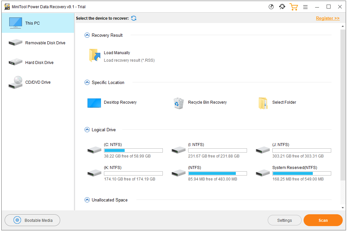Click the I: NTFS drive icon
347x231 pixels.
coord(178,150)
